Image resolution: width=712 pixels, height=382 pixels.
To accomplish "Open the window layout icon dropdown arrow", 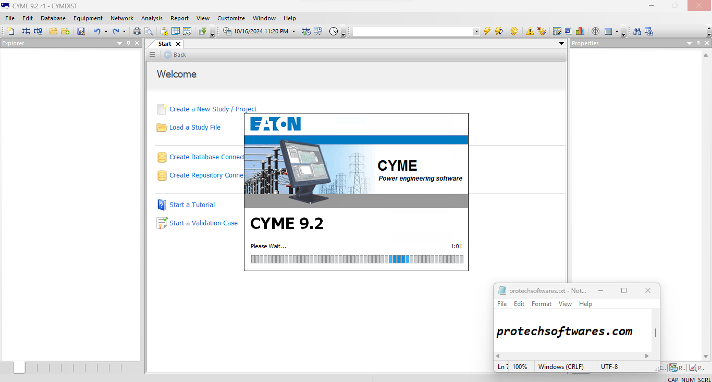I will tap(617, 31).
